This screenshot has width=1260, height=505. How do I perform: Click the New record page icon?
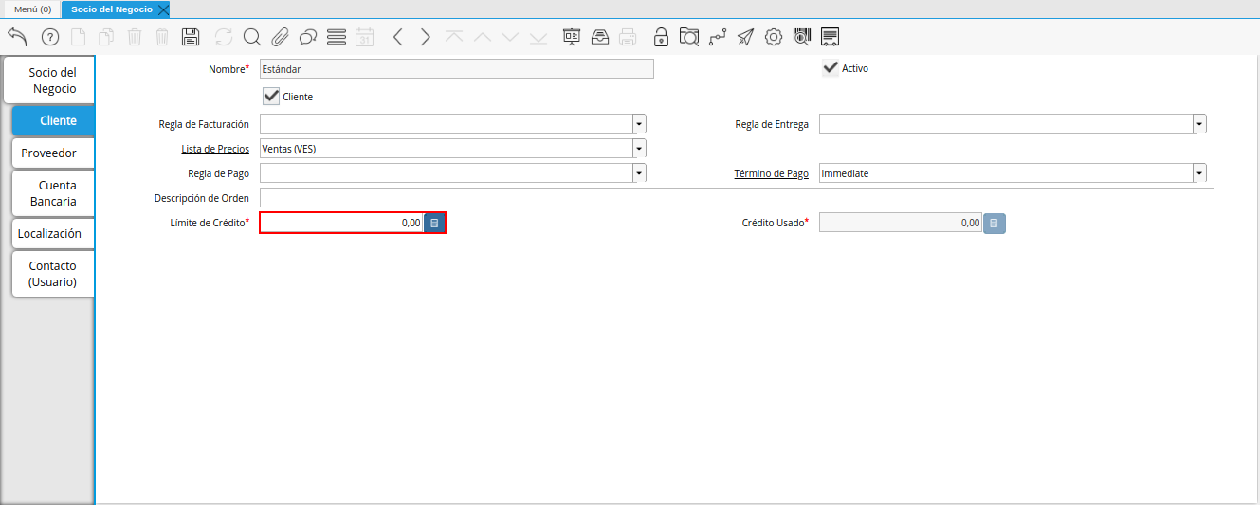[x=79, y=37]
